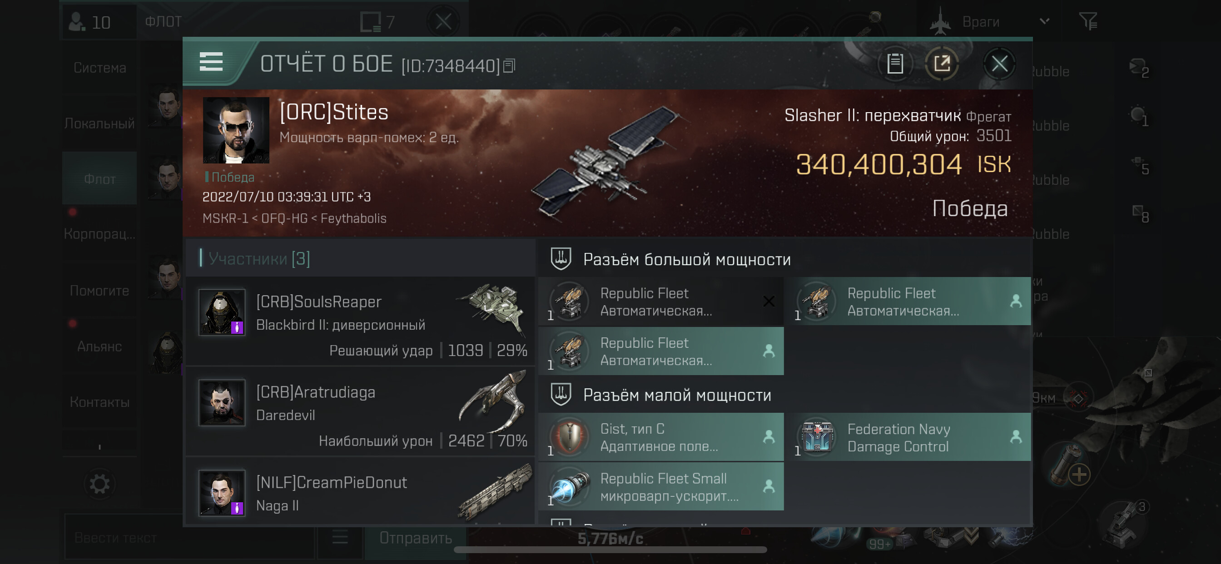Click the [ORC]Stites pilot portrait
Viewport: 1221px width, 564px height.
pos(236,130)
